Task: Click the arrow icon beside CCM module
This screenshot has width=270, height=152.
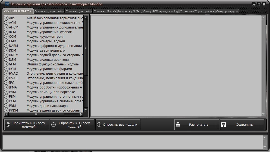Action: pyautogui.click(x=6, y=36)
